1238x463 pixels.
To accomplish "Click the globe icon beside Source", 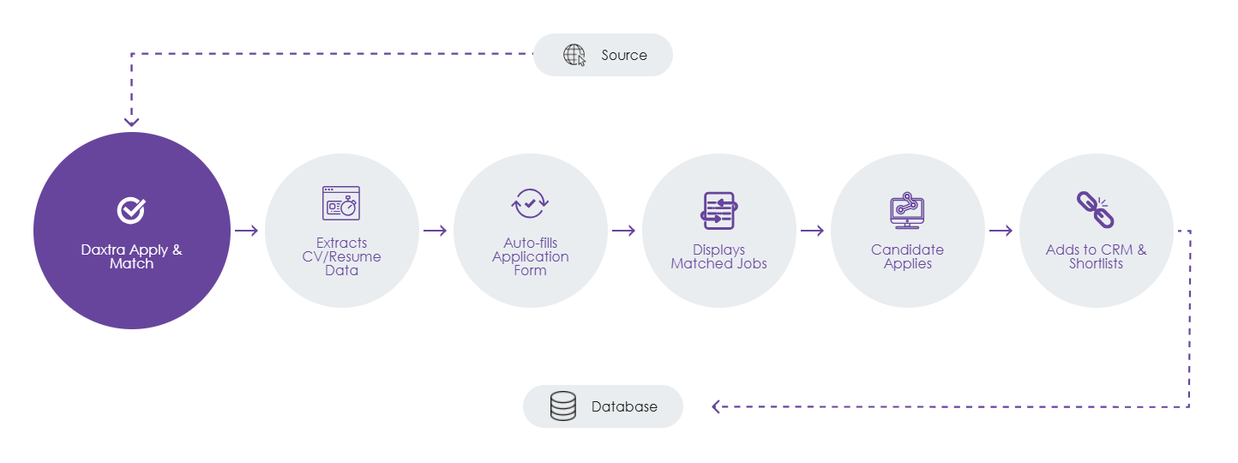I will tap(574, 55).
